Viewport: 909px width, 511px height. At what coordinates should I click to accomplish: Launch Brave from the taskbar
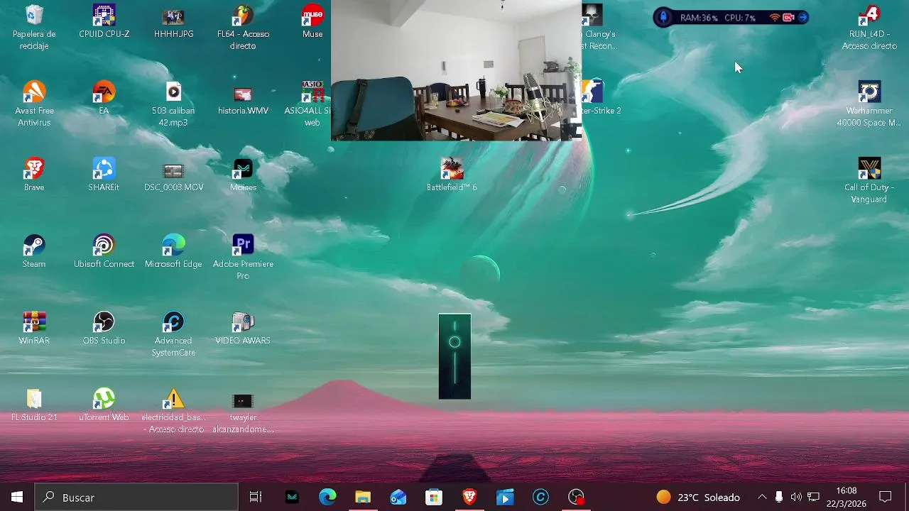[x=469, y=497]
